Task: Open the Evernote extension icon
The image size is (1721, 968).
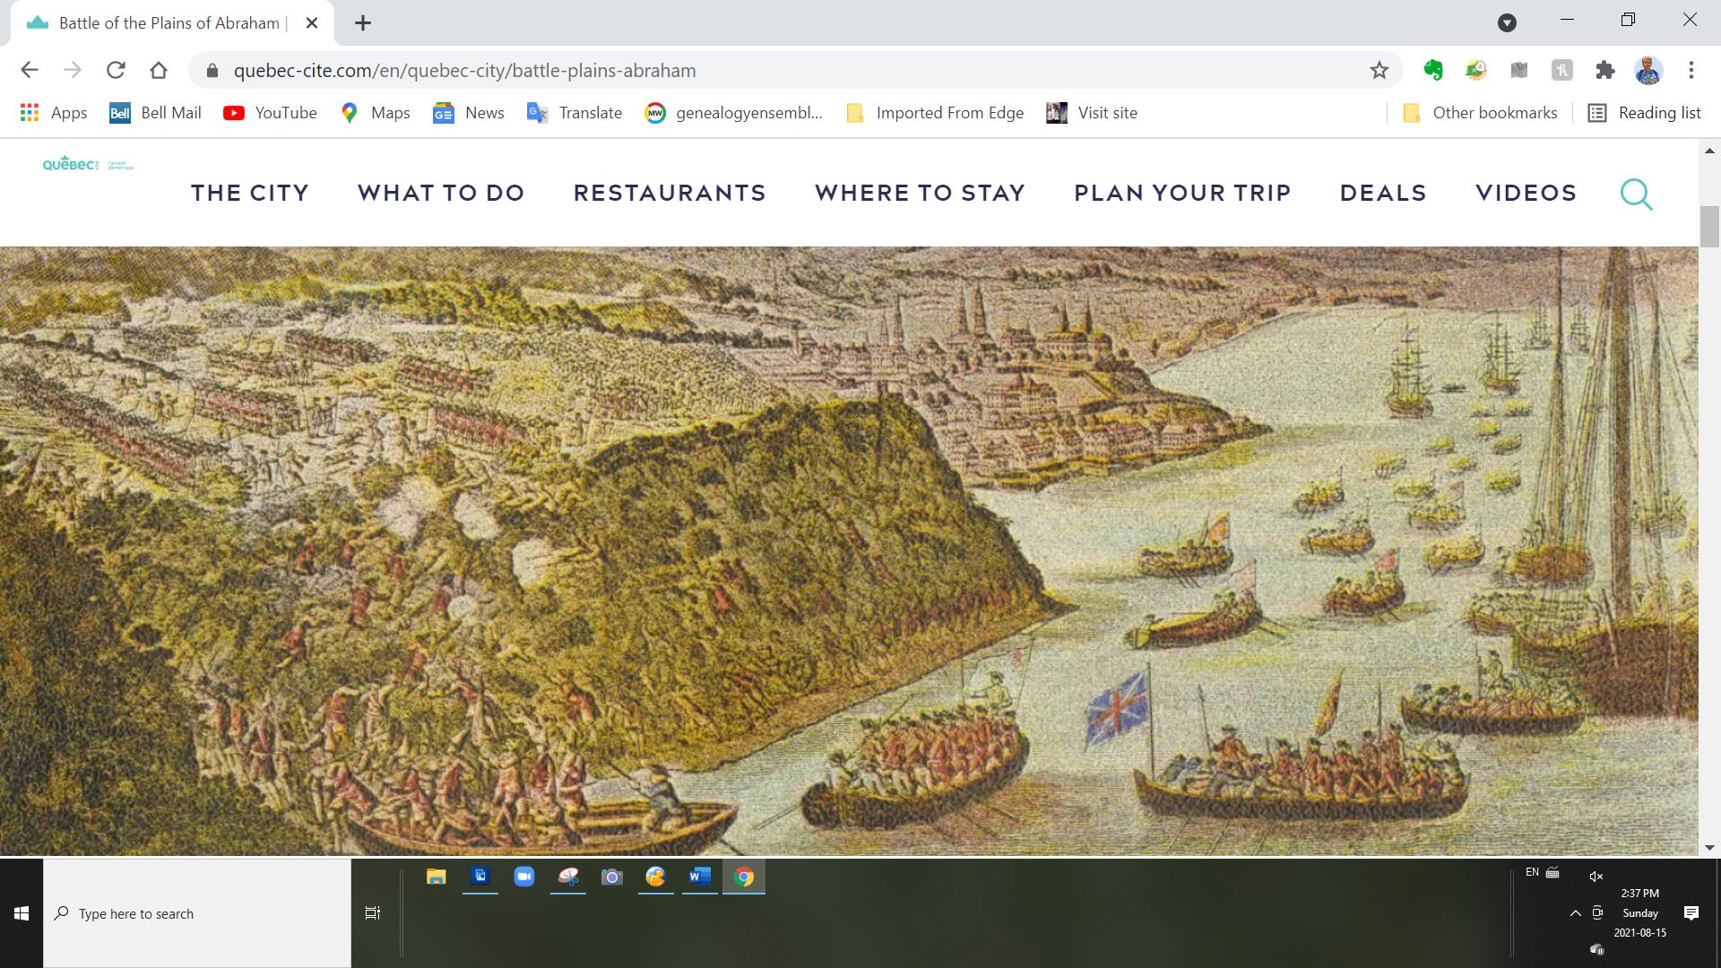Action: [x=1432, y=70]
